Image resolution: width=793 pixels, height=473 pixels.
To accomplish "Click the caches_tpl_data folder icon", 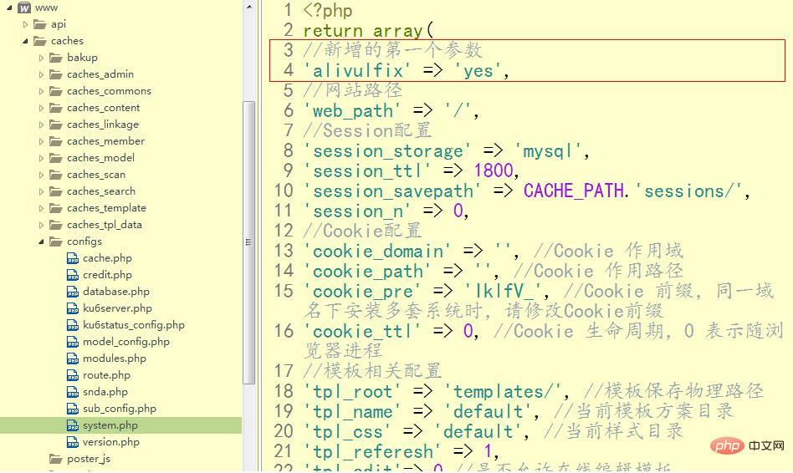I will click(x=56, y=224).
